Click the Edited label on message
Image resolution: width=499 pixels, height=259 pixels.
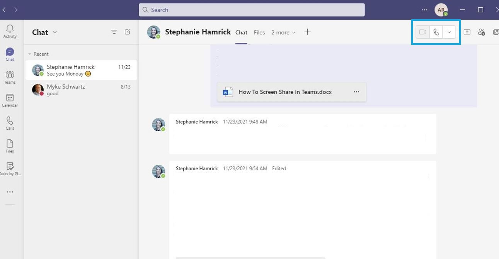pyautogui.click(x=279, y=168)
